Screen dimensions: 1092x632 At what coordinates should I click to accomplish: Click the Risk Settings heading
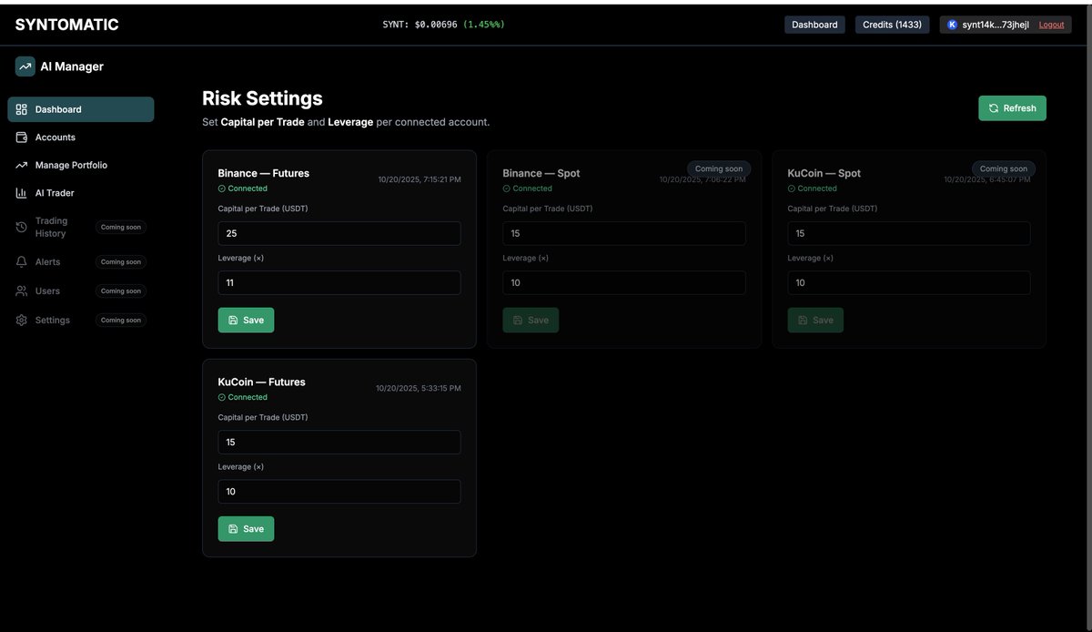[262, 98]
